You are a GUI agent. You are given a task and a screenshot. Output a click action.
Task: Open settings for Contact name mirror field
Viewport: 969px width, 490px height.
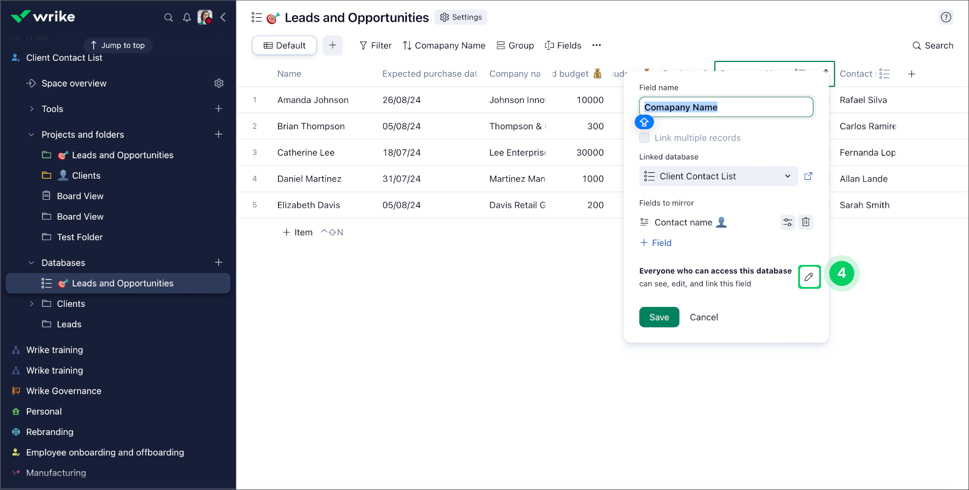click(788, 222)
